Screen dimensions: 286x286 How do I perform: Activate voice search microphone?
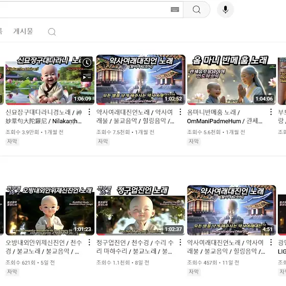tap(225, 10)
